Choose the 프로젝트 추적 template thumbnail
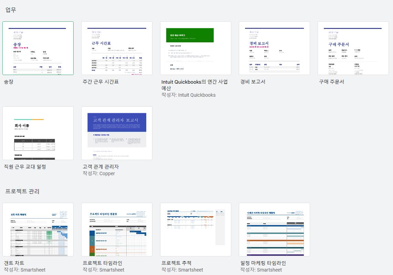 click(x=195, y=230)
